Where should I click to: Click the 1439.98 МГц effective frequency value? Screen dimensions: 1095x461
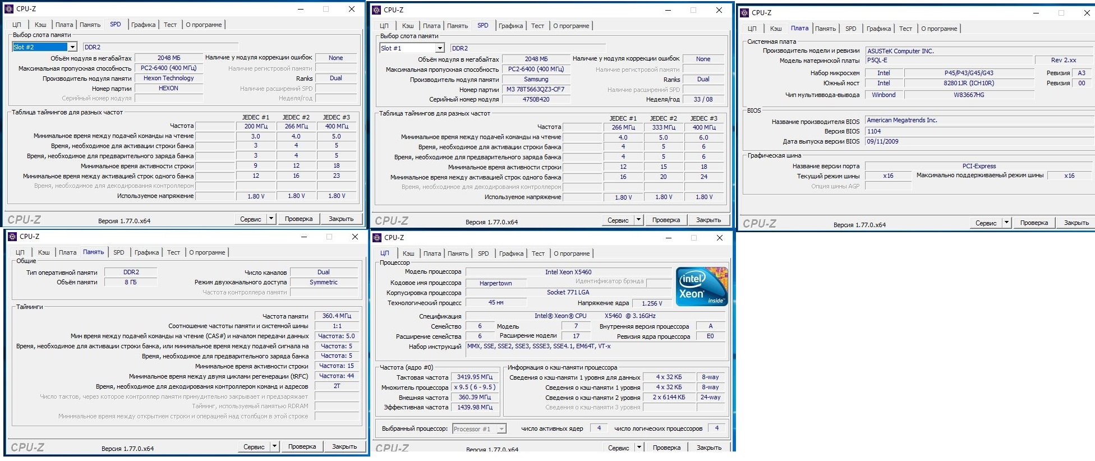click(x=475, y=408)
